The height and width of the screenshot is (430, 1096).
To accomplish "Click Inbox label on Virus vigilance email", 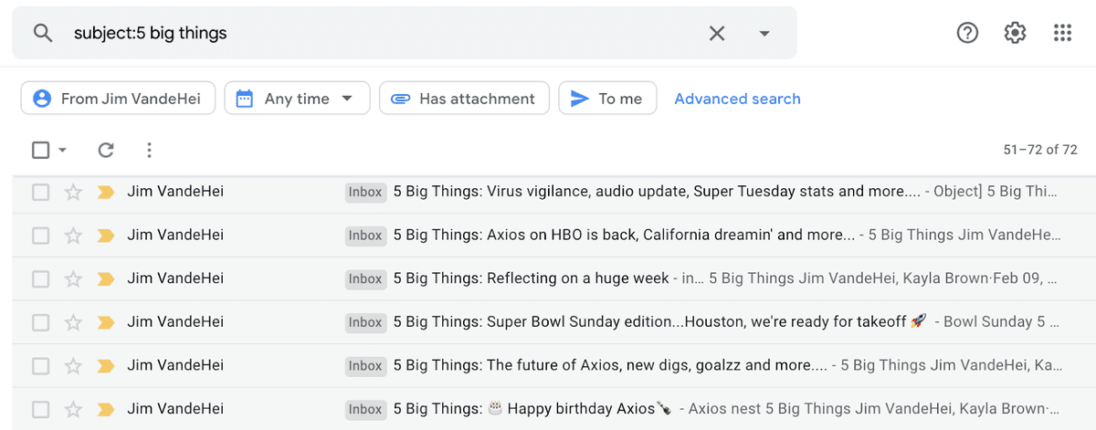I will (x=365, y=192).
